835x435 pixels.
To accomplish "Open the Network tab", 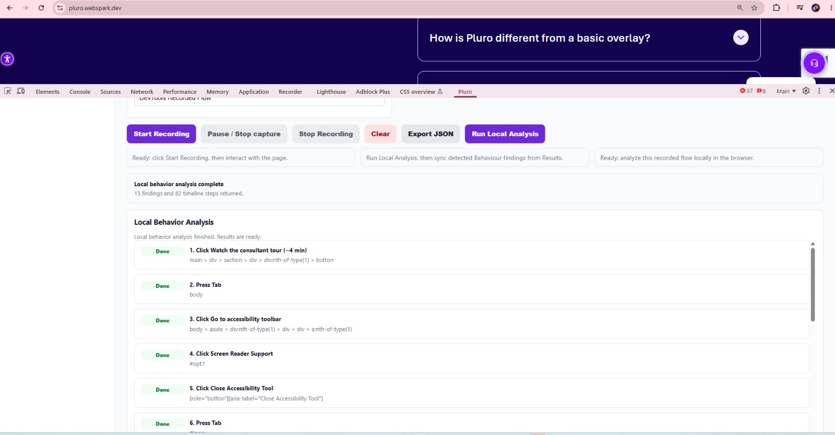I will pyautogui.click(x=142, y=92).
